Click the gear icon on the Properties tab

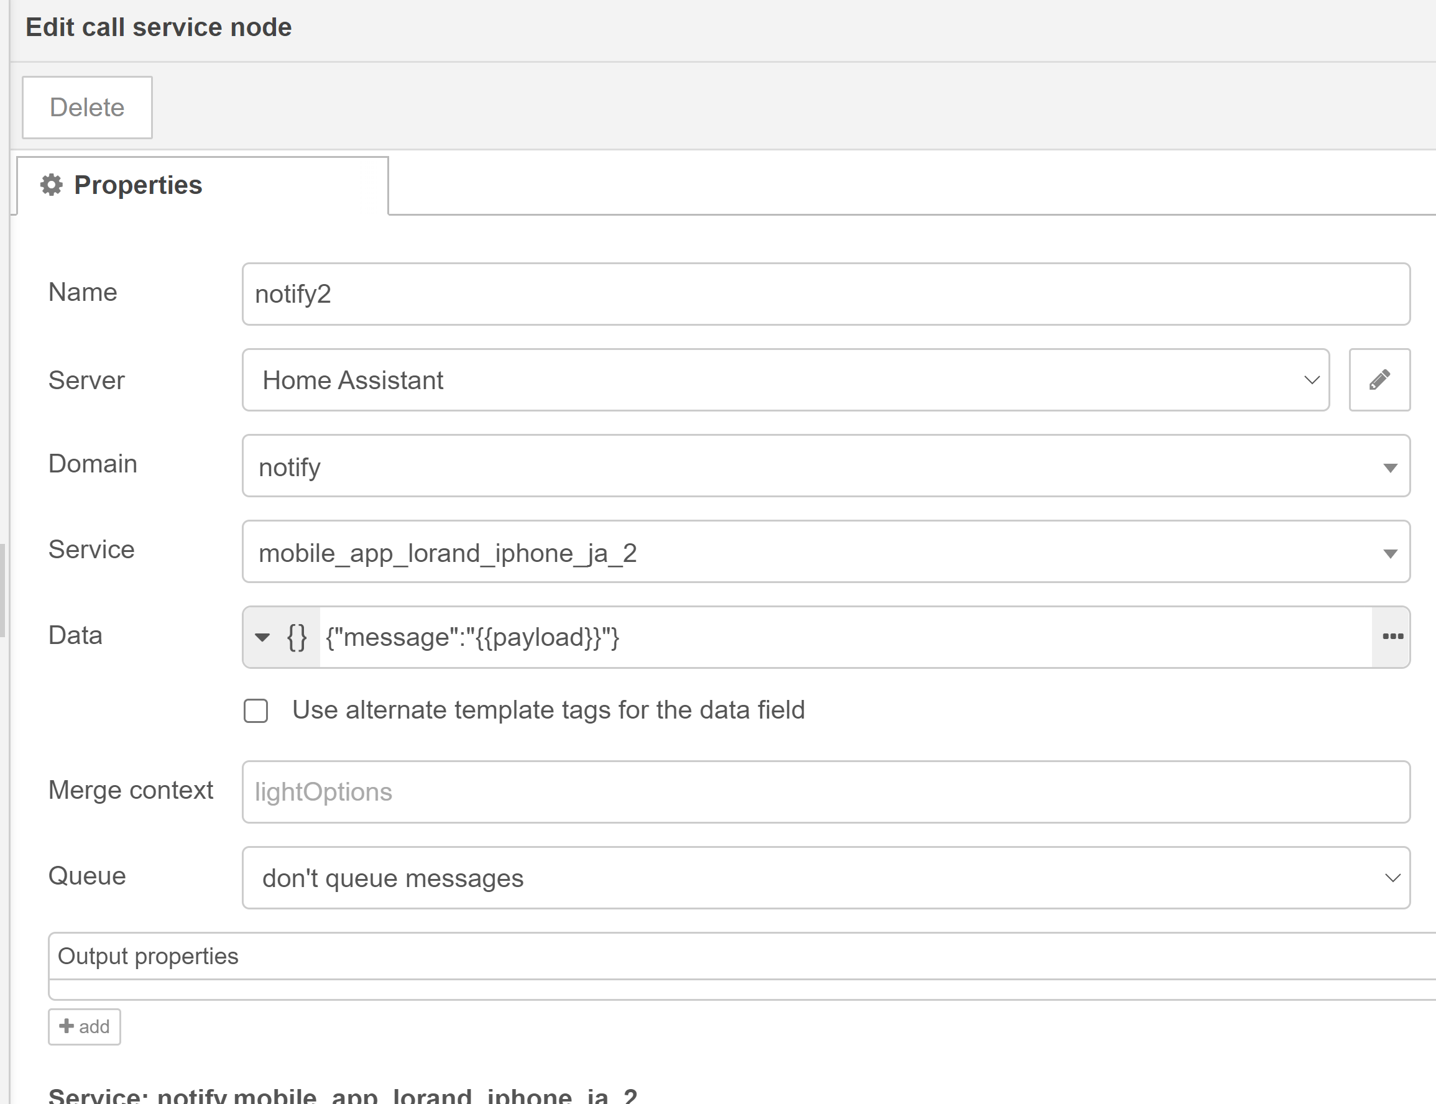(52, 185)
